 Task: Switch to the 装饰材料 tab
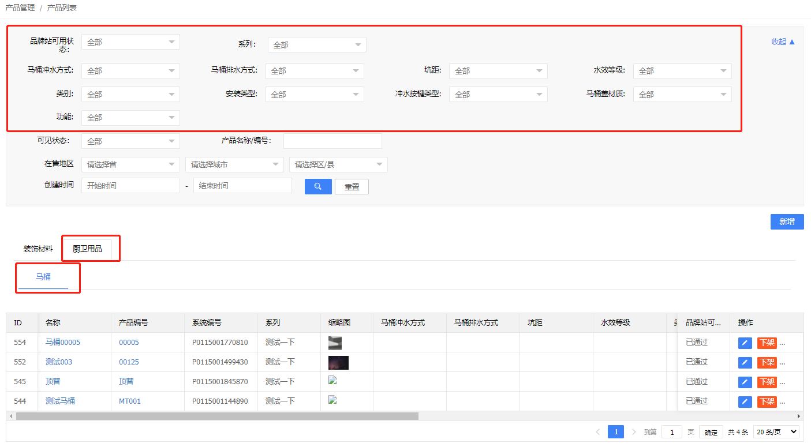[38, 249]
